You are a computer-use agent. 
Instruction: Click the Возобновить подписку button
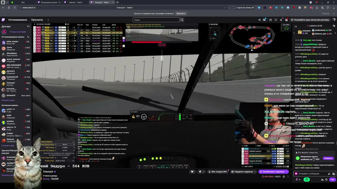[x=274, y=172]
